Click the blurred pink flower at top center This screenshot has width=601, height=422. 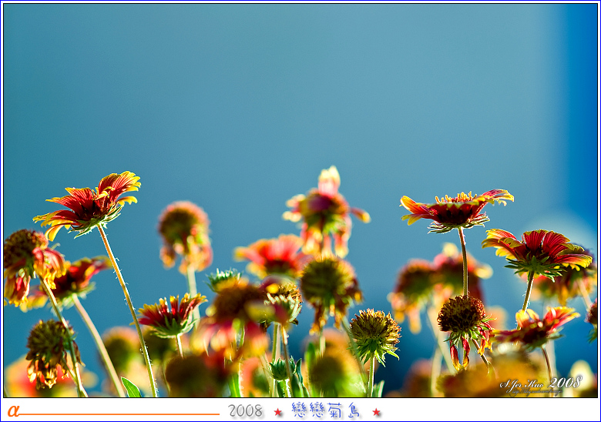pyautogui.click(x=325, y=209)
